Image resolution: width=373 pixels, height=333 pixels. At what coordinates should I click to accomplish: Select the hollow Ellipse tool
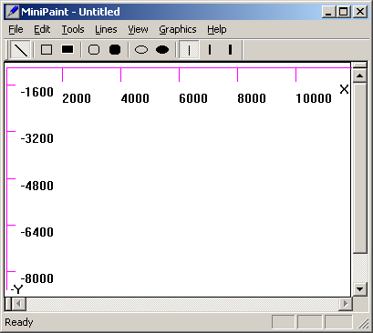click(141, 50)
